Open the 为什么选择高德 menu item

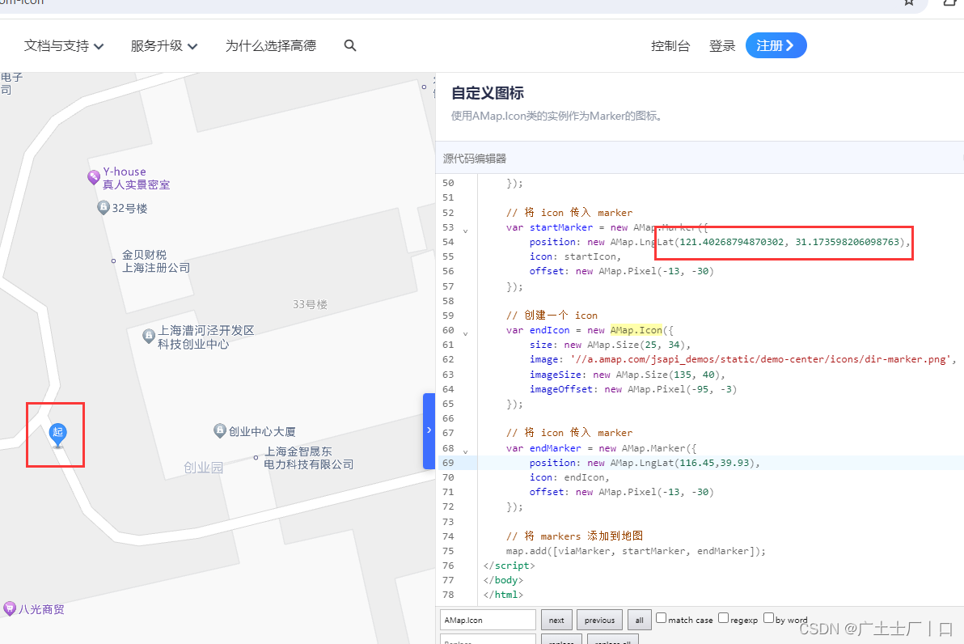click(270, 45)
